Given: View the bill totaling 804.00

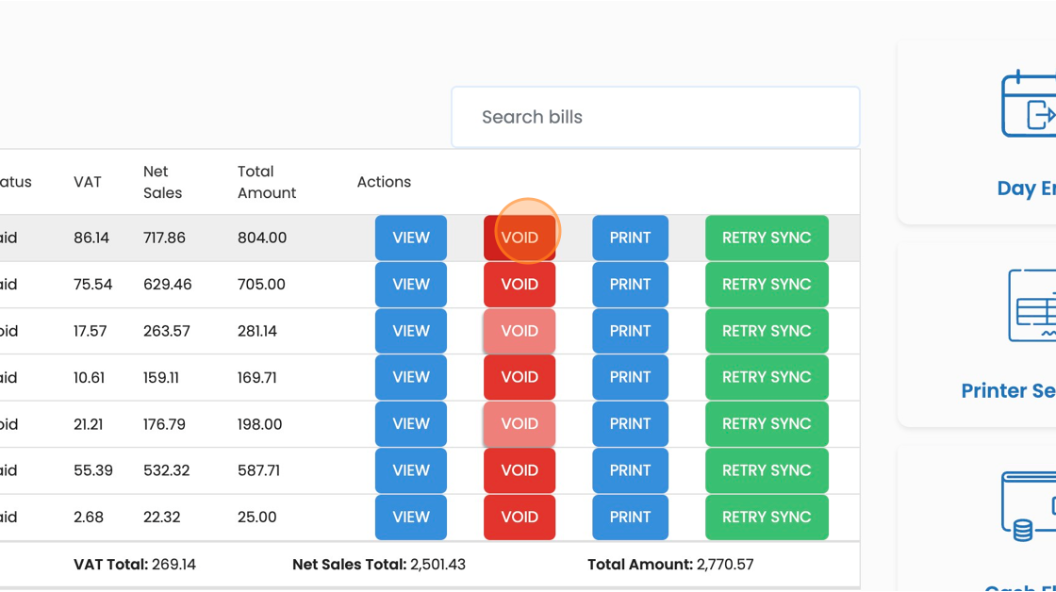Looking at the screenshot, I should click(411, 238).
